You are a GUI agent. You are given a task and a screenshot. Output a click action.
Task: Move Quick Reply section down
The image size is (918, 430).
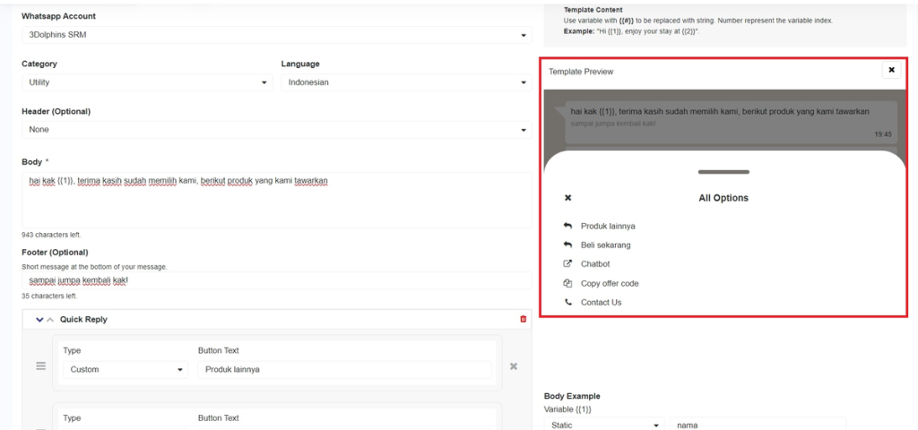coord(39,319)
